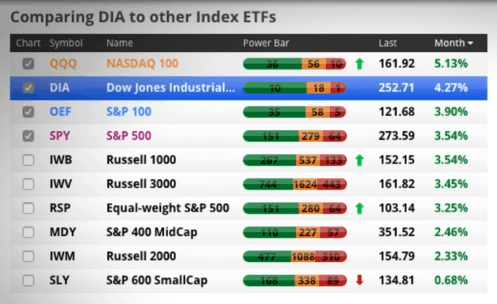Image resolution: width=497 pixels, height=304 pixels.
Task: Click the Name column header
Action: (119, 43)
